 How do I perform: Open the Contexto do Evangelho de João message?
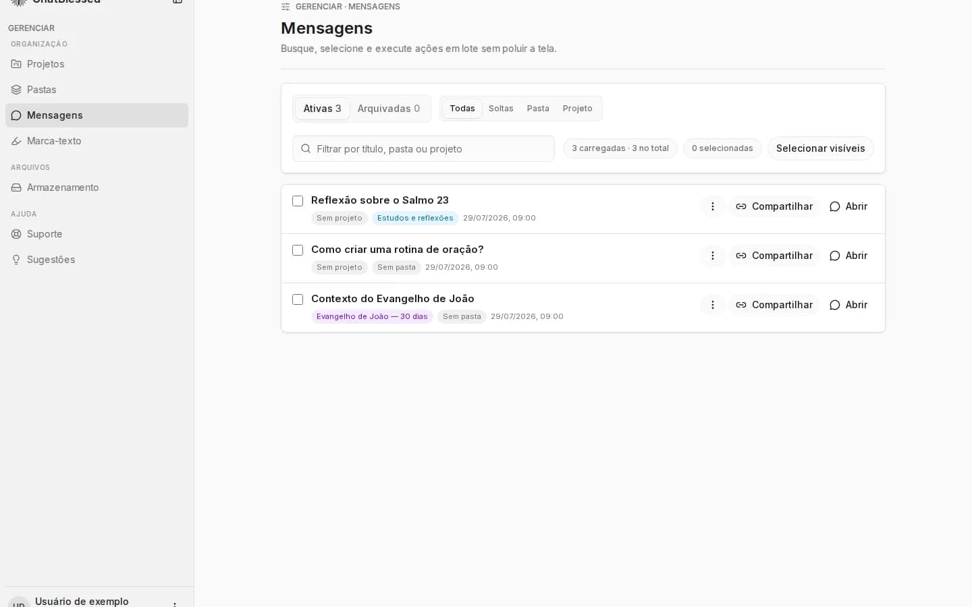click(848, 305)
